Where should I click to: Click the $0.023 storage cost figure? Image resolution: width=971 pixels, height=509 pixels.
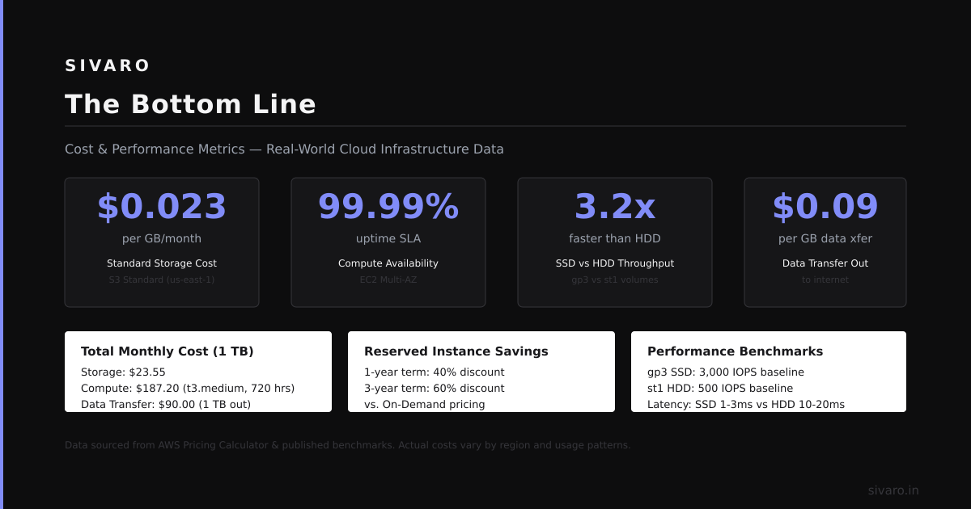pos(162,207)
